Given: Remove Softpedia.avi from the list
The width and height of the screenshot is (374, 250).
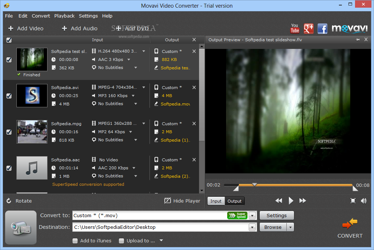Looking at the screenshot, I should [x=194, y=88].
